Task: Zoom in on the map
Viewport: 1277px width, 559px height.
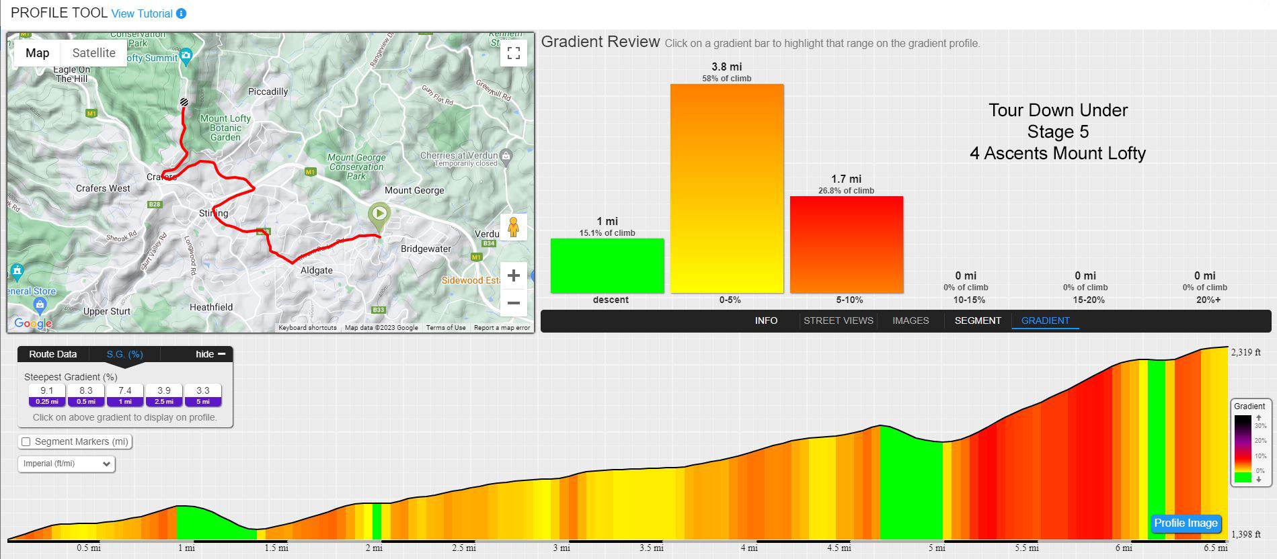Action: [514, 275]
